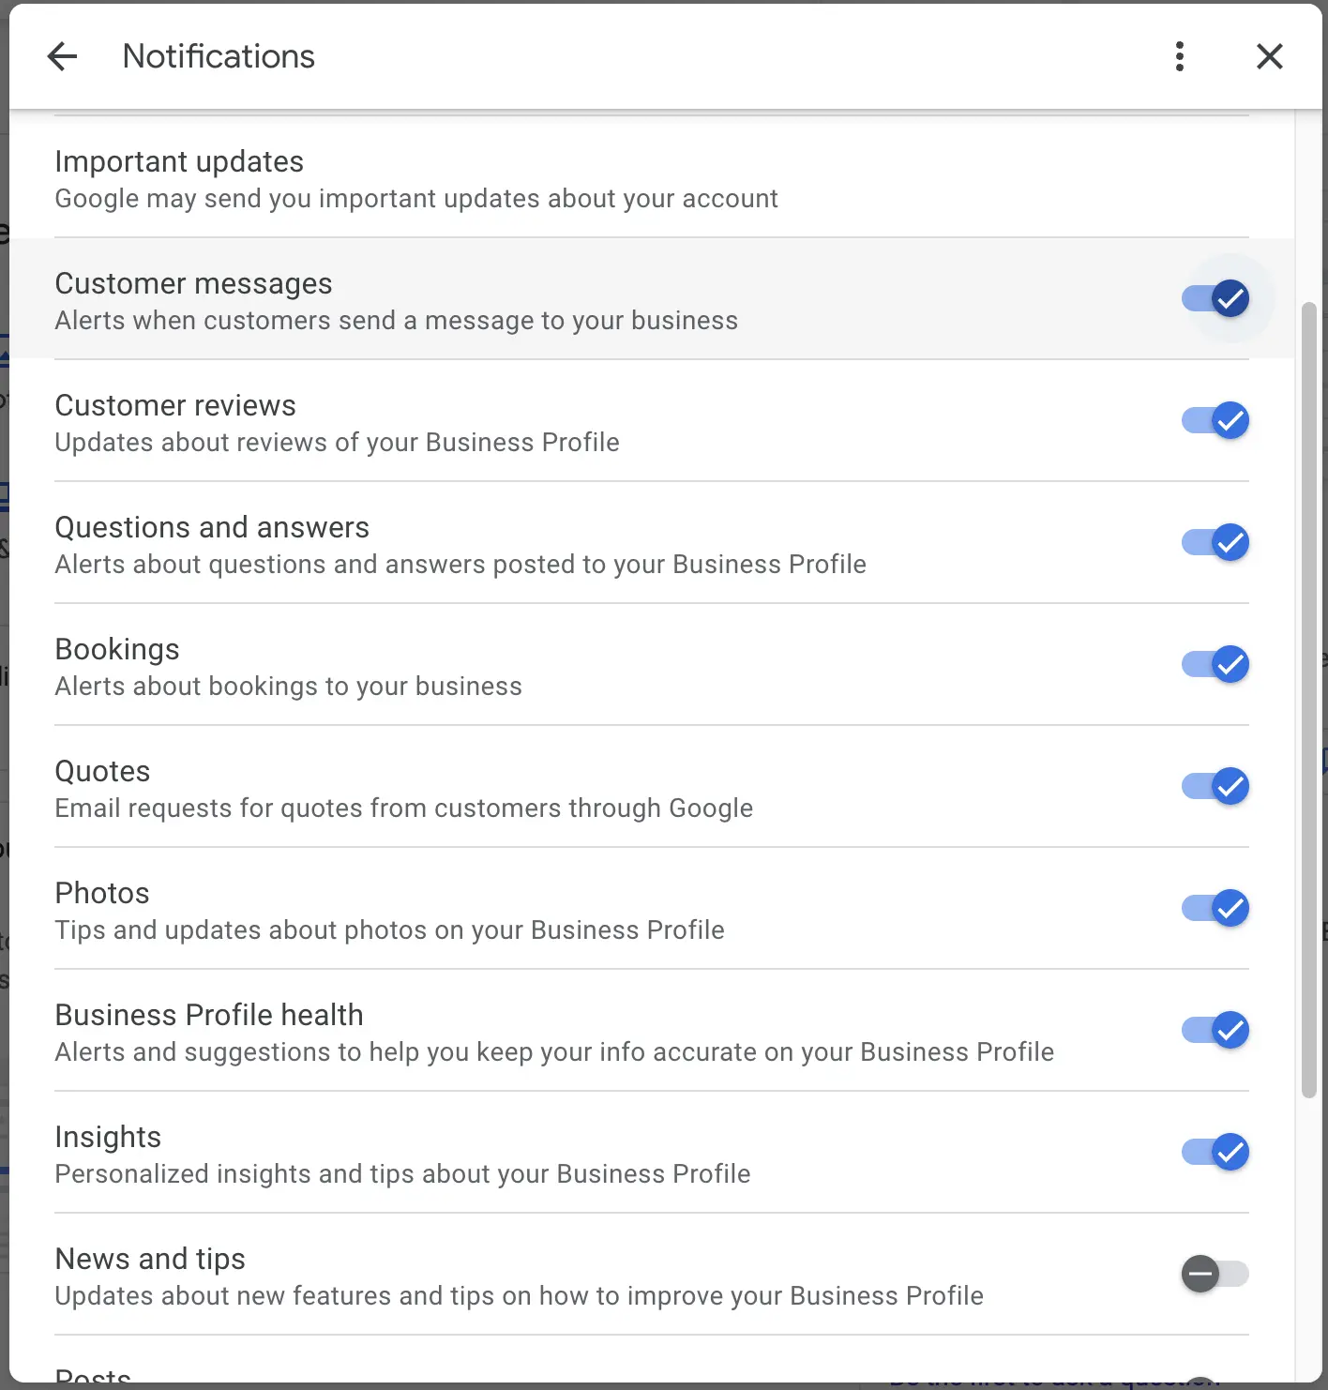Open the three-dot overflow menu

[1180, 56]
